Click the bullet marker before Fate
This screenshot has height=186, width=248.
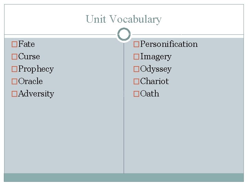click(15, 44)
